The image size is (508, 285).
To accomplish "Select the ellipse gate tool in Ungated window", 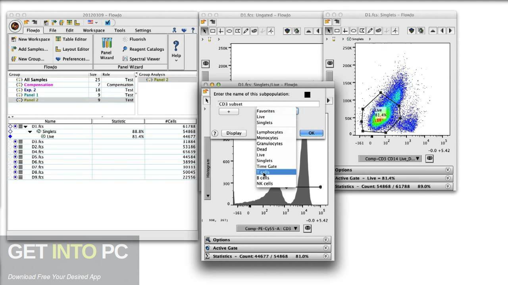I will tap(229, 31).
